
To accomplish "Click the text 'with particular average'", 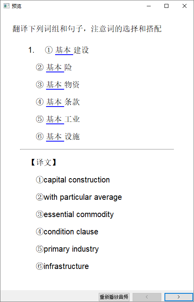I will [83, 197].
